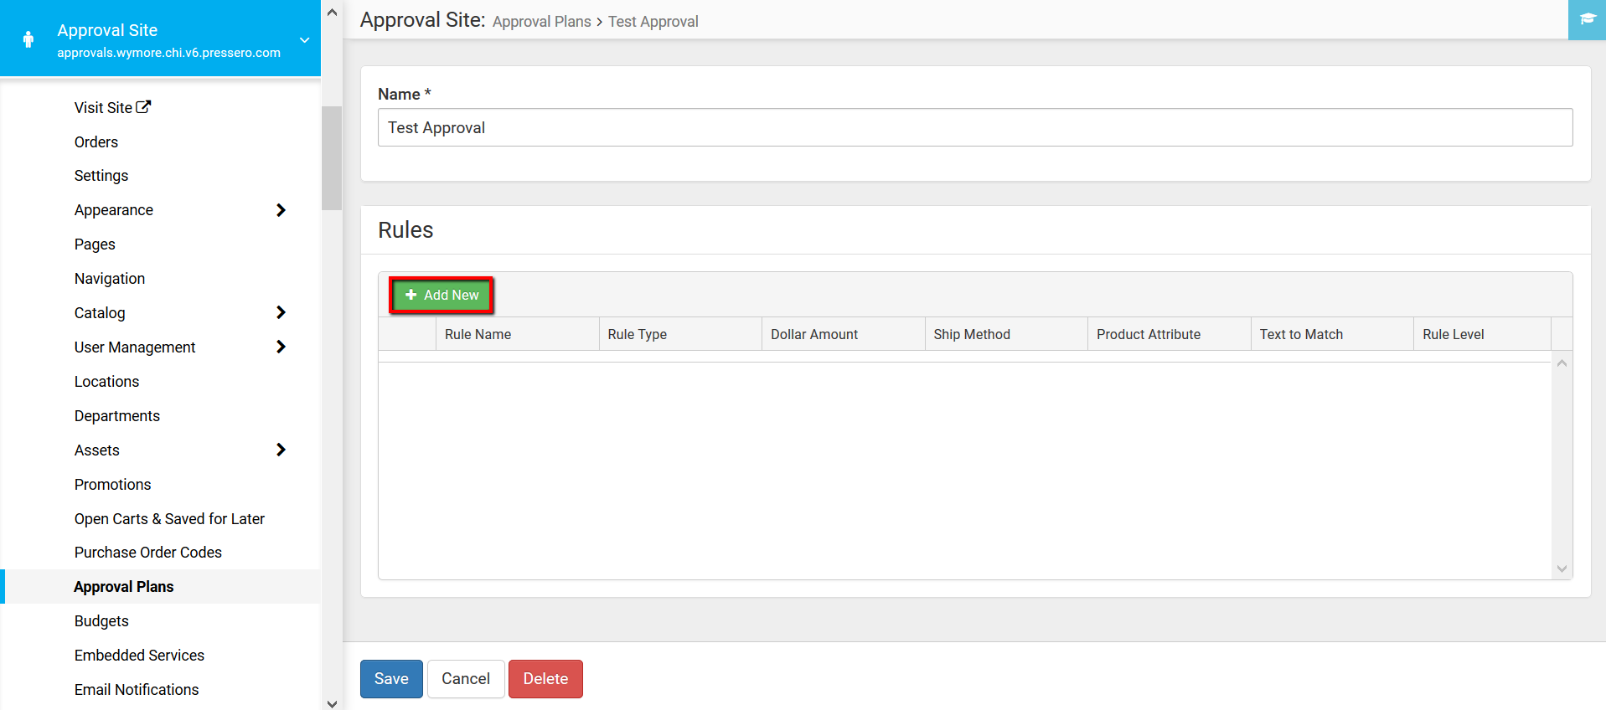Image resolution: width=1606 pixels, height=710 pixels.
Task: Open Navigation in the sidebar
Action: (110, 279)
